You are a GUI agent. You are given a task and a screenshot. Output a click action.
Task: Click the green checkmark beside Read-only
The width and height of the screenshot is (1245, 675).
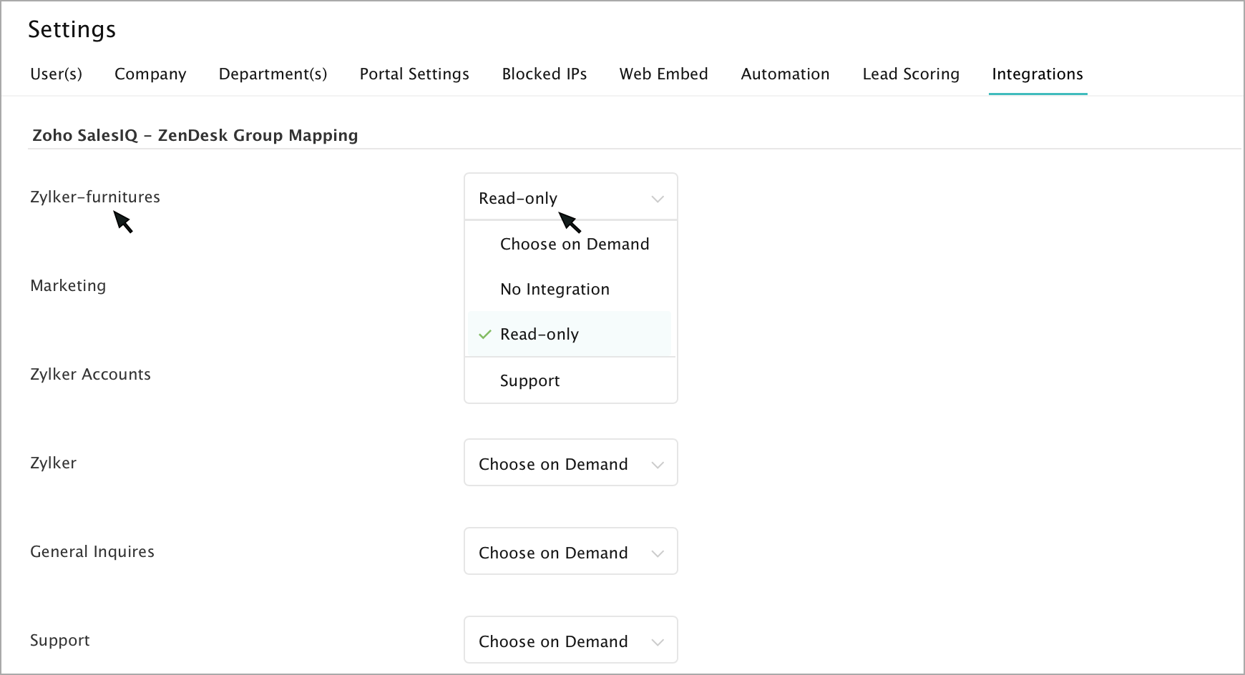click(485, 334)
